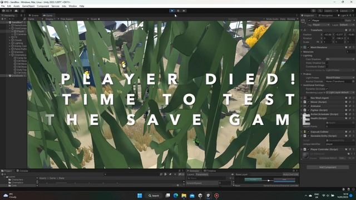The width and height of the screenshot is (356, 200).
Task: Switch to the Hierarchy tab
Action: [x=8, y=16]
